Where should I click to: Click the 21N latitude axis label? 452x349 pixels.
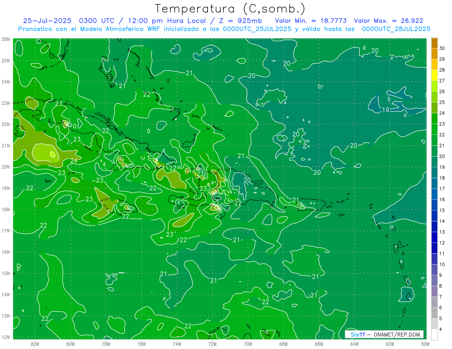[6, 145]
